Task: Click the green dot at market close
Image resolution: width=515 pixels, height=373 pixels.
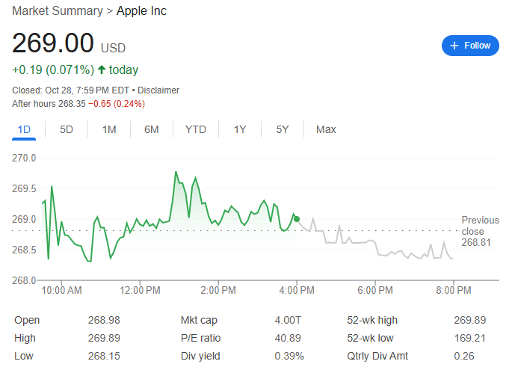Action: click(297, 219)
